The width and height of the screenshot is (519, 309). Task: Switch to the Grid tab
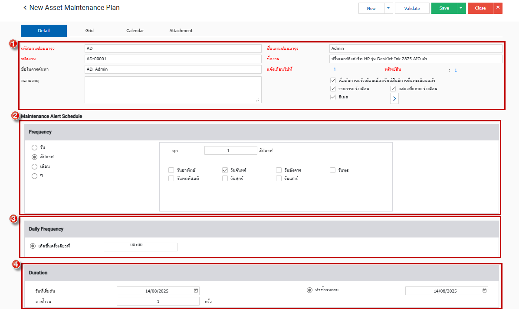[x=89, y=31]
